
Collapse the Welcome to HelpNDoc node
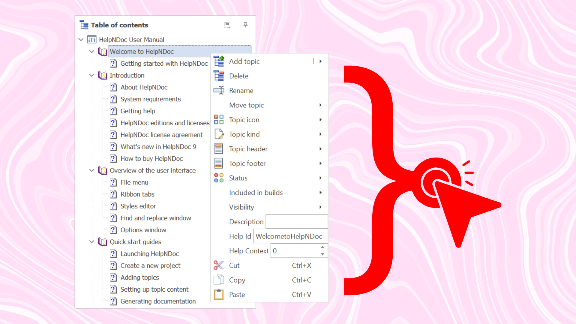point(92,52)
